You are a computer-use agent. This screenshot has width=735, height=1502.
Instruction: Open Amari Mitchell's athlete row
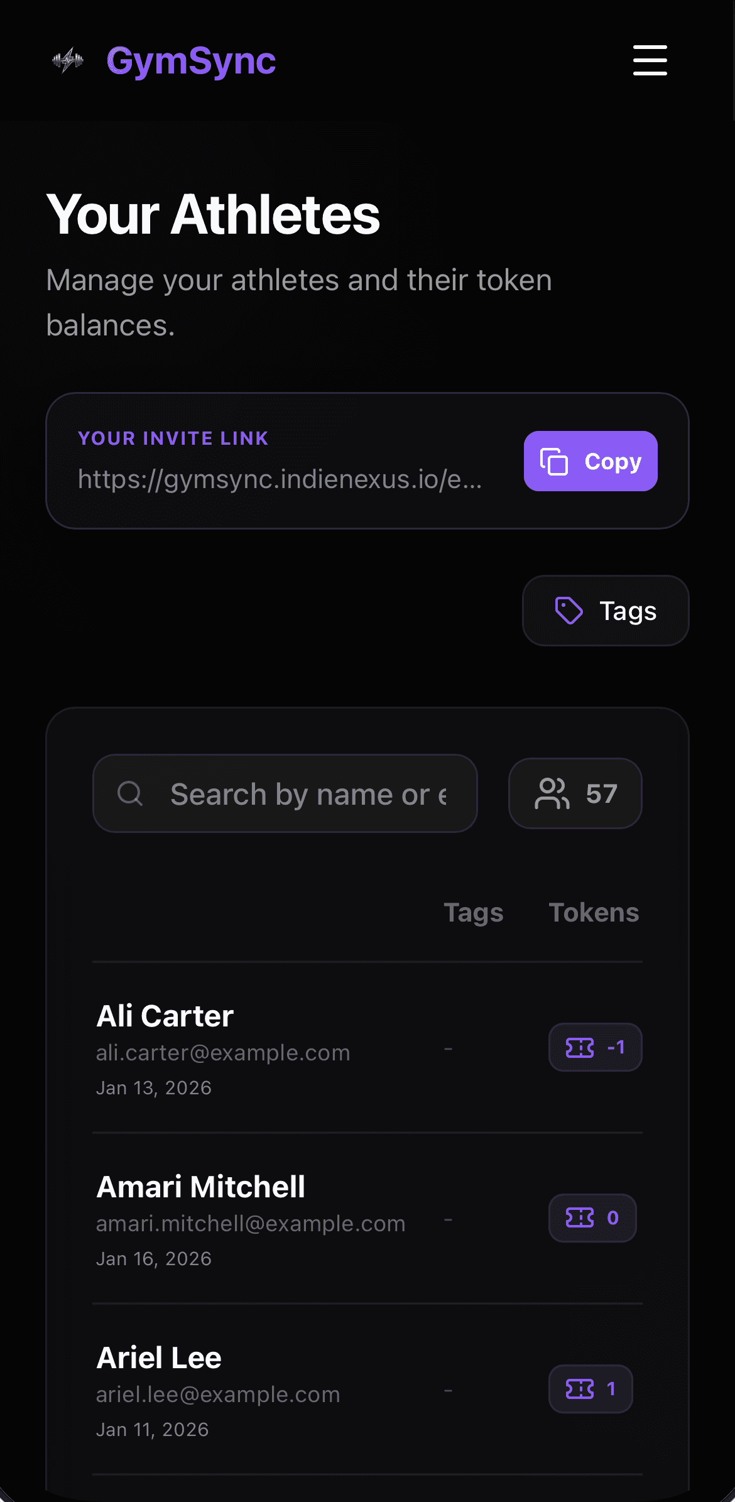[x=201, y=1187]
